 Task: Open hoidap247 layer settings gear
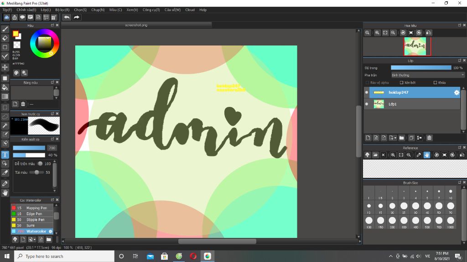tap(456, 92)
